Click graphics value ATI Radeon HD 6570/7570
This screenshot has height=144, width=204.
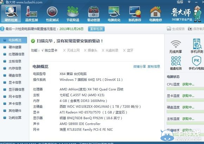click(93, 112)
